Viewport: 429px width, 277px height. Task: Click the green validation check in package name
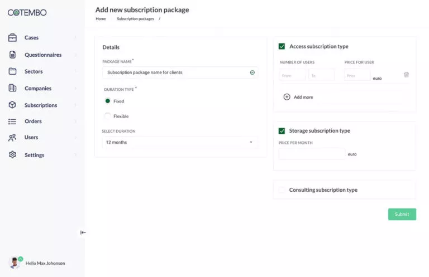(x=252, y=72)
